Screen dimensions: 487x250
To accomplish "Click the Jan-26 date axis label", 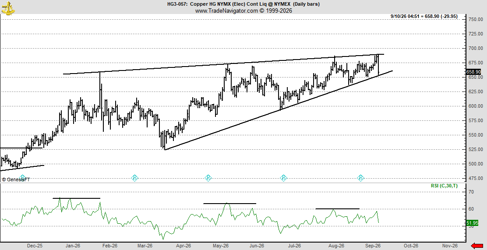I will tap(72, 246).
